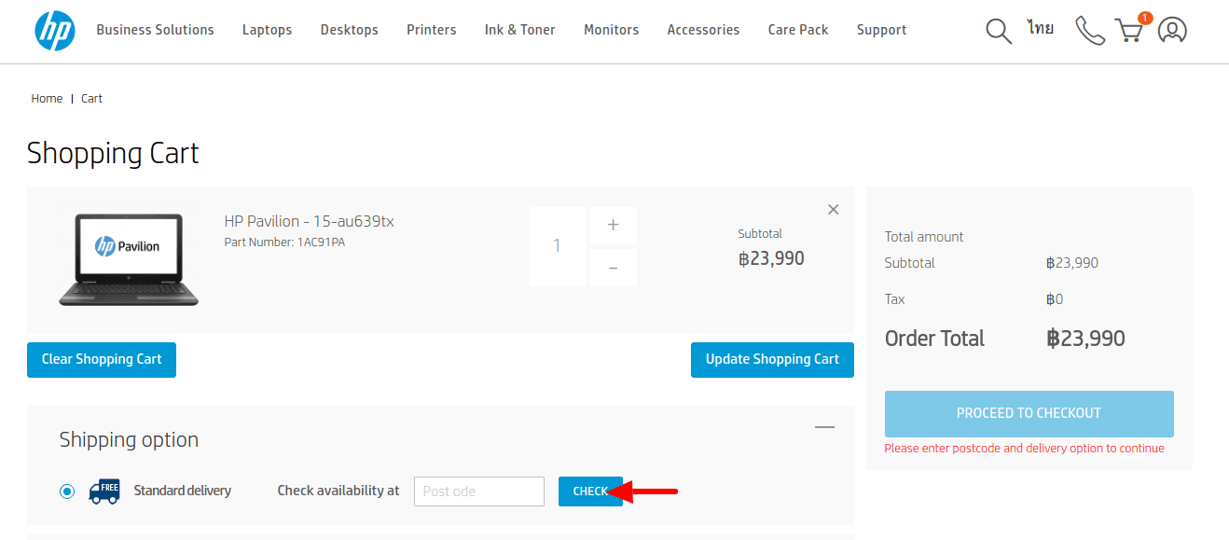Screen dimensions: 1229x540
Task: Click the HP logo icon
Action: click(x=54, y=31)
